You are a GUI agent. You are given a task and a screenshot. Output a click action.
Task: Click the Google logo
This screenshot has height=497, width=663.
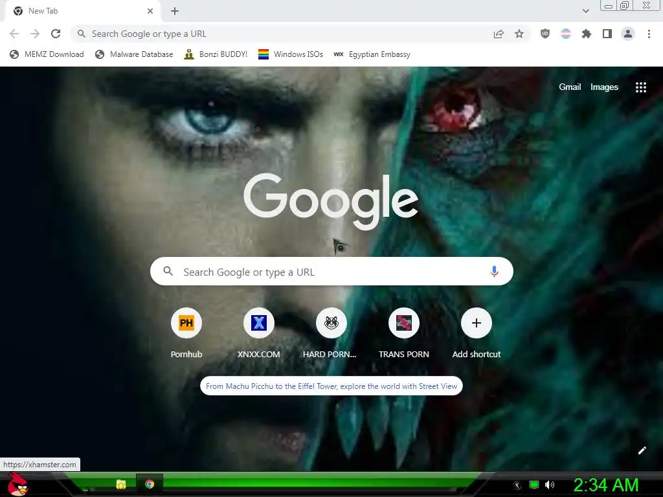pos(331,202)
